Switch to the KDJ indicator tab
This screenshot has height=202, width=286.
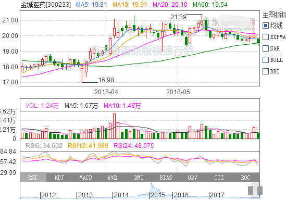tap(59, 178)
